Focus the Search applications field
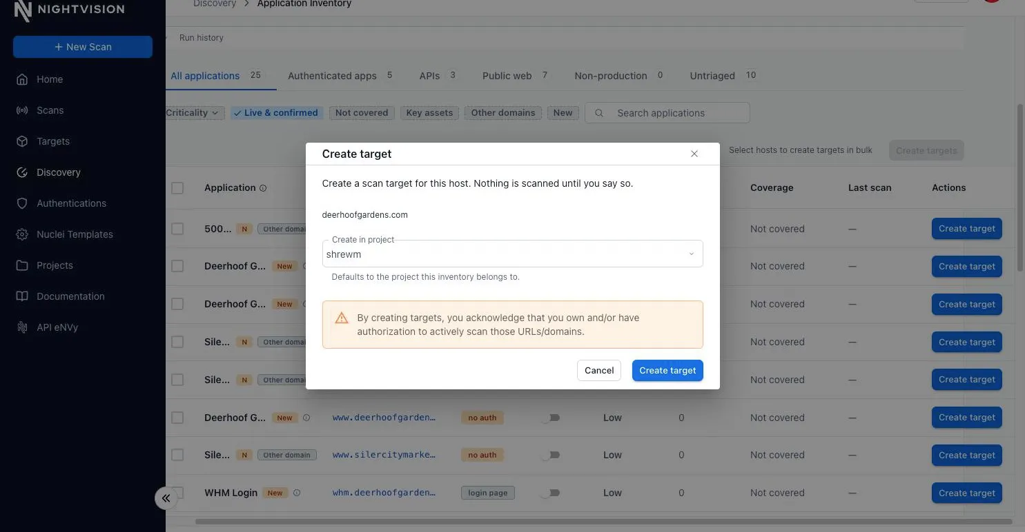This screenshot has width=1025, height=532. (x=667, y=113)
